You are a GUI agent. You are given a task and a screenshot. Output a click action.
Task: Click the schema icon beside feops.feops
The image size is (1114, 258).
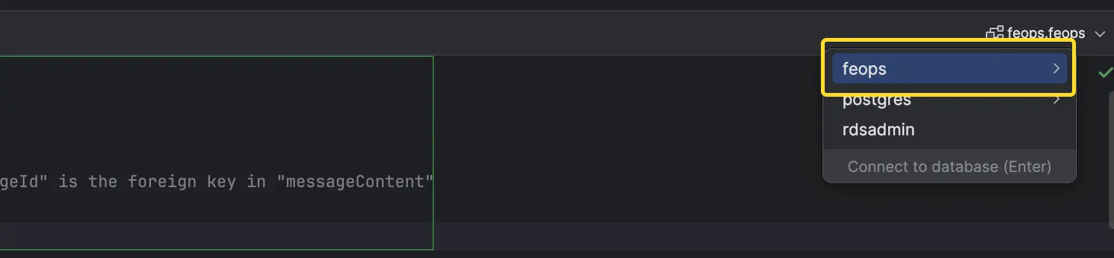pyautogui.click(x=994, y=33)
